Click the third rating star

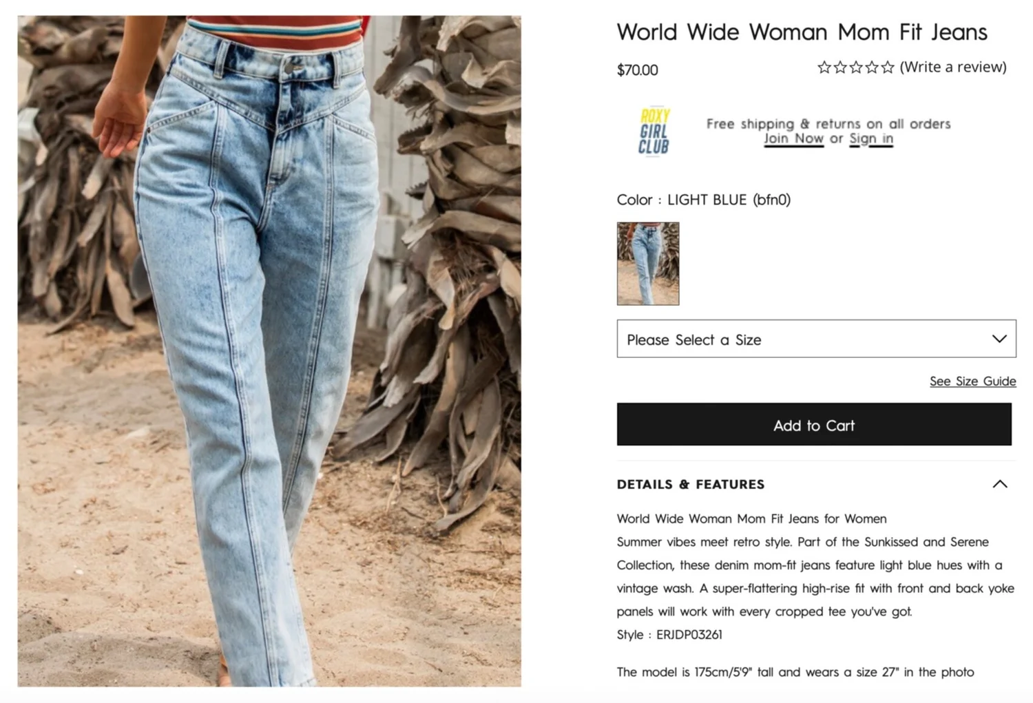[x=856, y=67]
